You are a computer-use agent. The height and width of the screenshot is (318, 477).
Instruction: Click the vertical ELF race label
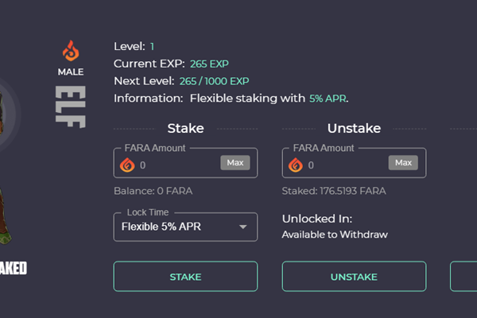[x=71, y=107]
